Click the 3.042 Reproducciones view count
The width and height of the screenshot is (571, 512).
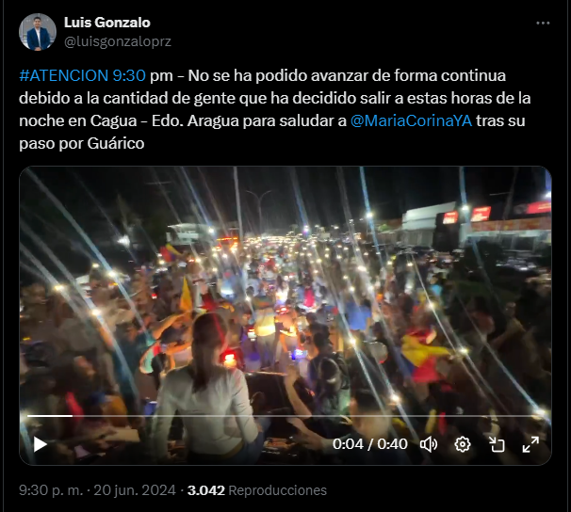pos(257,490)
